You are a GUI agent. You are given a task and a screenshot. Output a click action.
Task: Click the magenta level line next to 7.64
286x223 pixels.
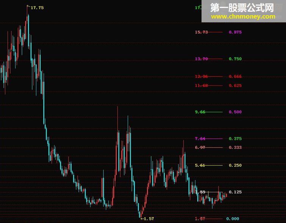click(x=214, y=139)
